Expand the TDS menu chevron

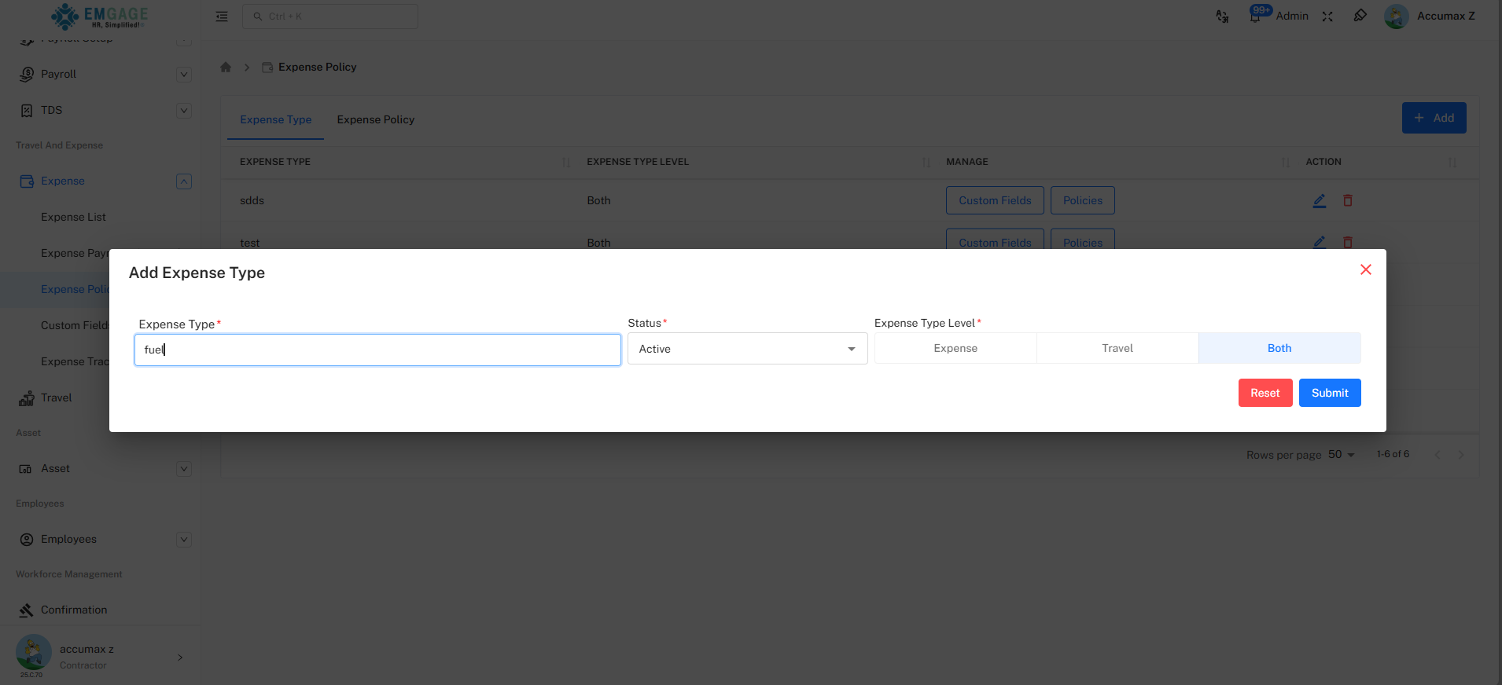coord(184,111)
